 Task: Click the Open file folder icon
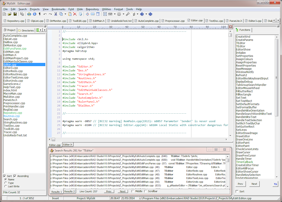pyautogui.click(x=10, y=14)
